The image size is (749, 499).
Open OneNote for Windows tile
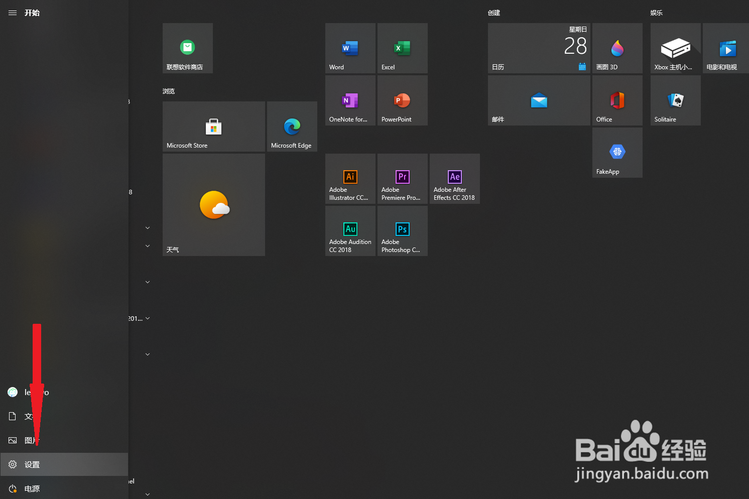click(x=350, y=100)
